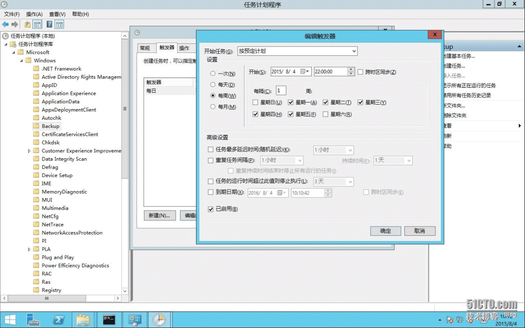
Task: Select the 每天 (daily) radio option
Action: (213, 85)
